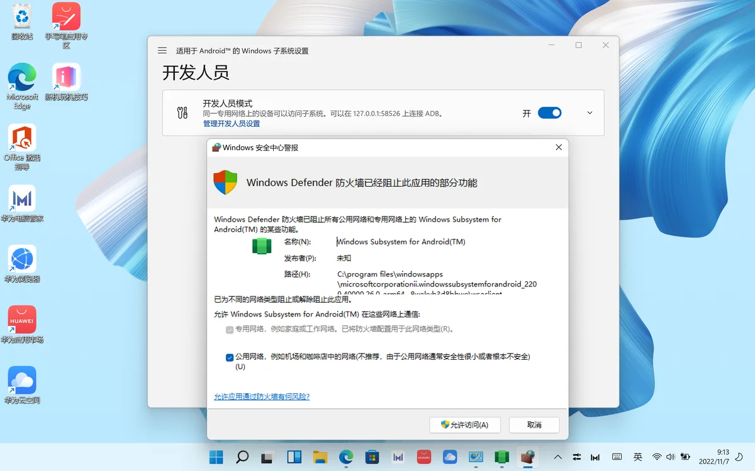Open Microsoft Edge from the taskbar
This screenshot has height=471, width=755.
346,457
